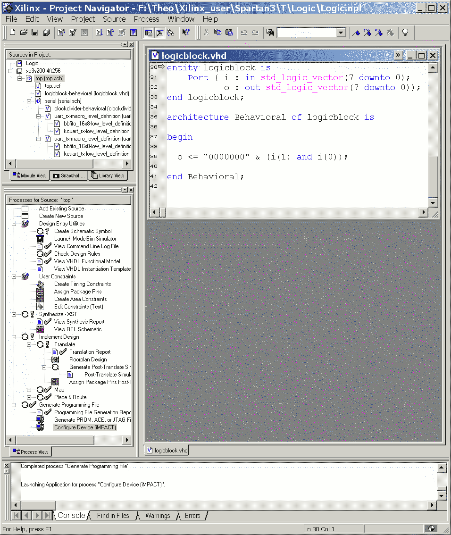Image resolution: width=451 pixels, height=535 pixels.
Task: Switch to the Library View tab
Action: pyautogui.click(x=108, y=176)
